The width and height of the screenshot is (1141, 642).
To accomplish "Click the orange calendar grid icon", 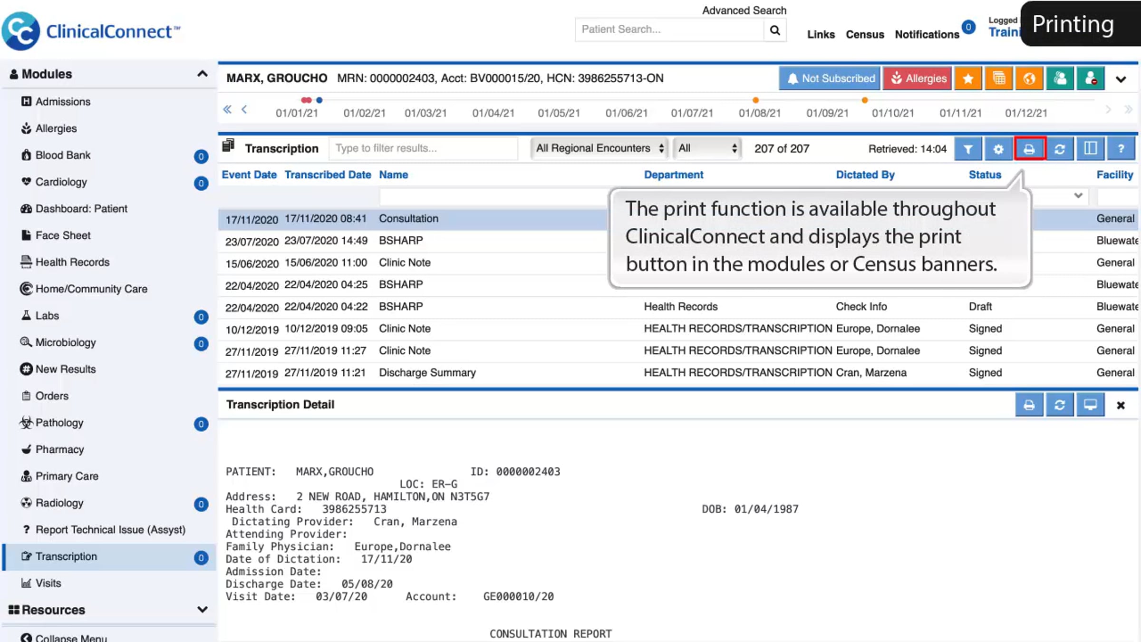I will [999, 78].
